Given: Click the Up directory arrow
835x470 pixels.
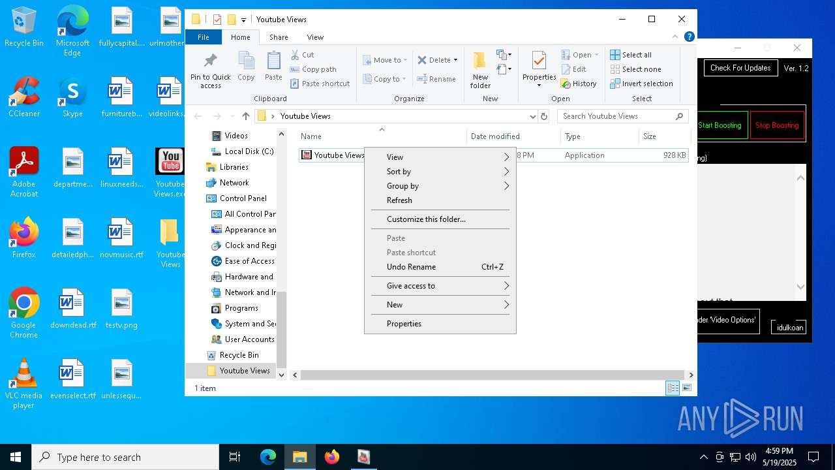Looking at the screenshot, I should [x=245, y=116].
